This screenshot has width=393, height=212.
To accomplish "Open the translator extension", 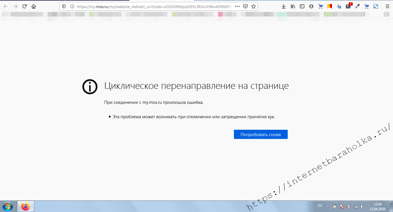I will [339, 6].
